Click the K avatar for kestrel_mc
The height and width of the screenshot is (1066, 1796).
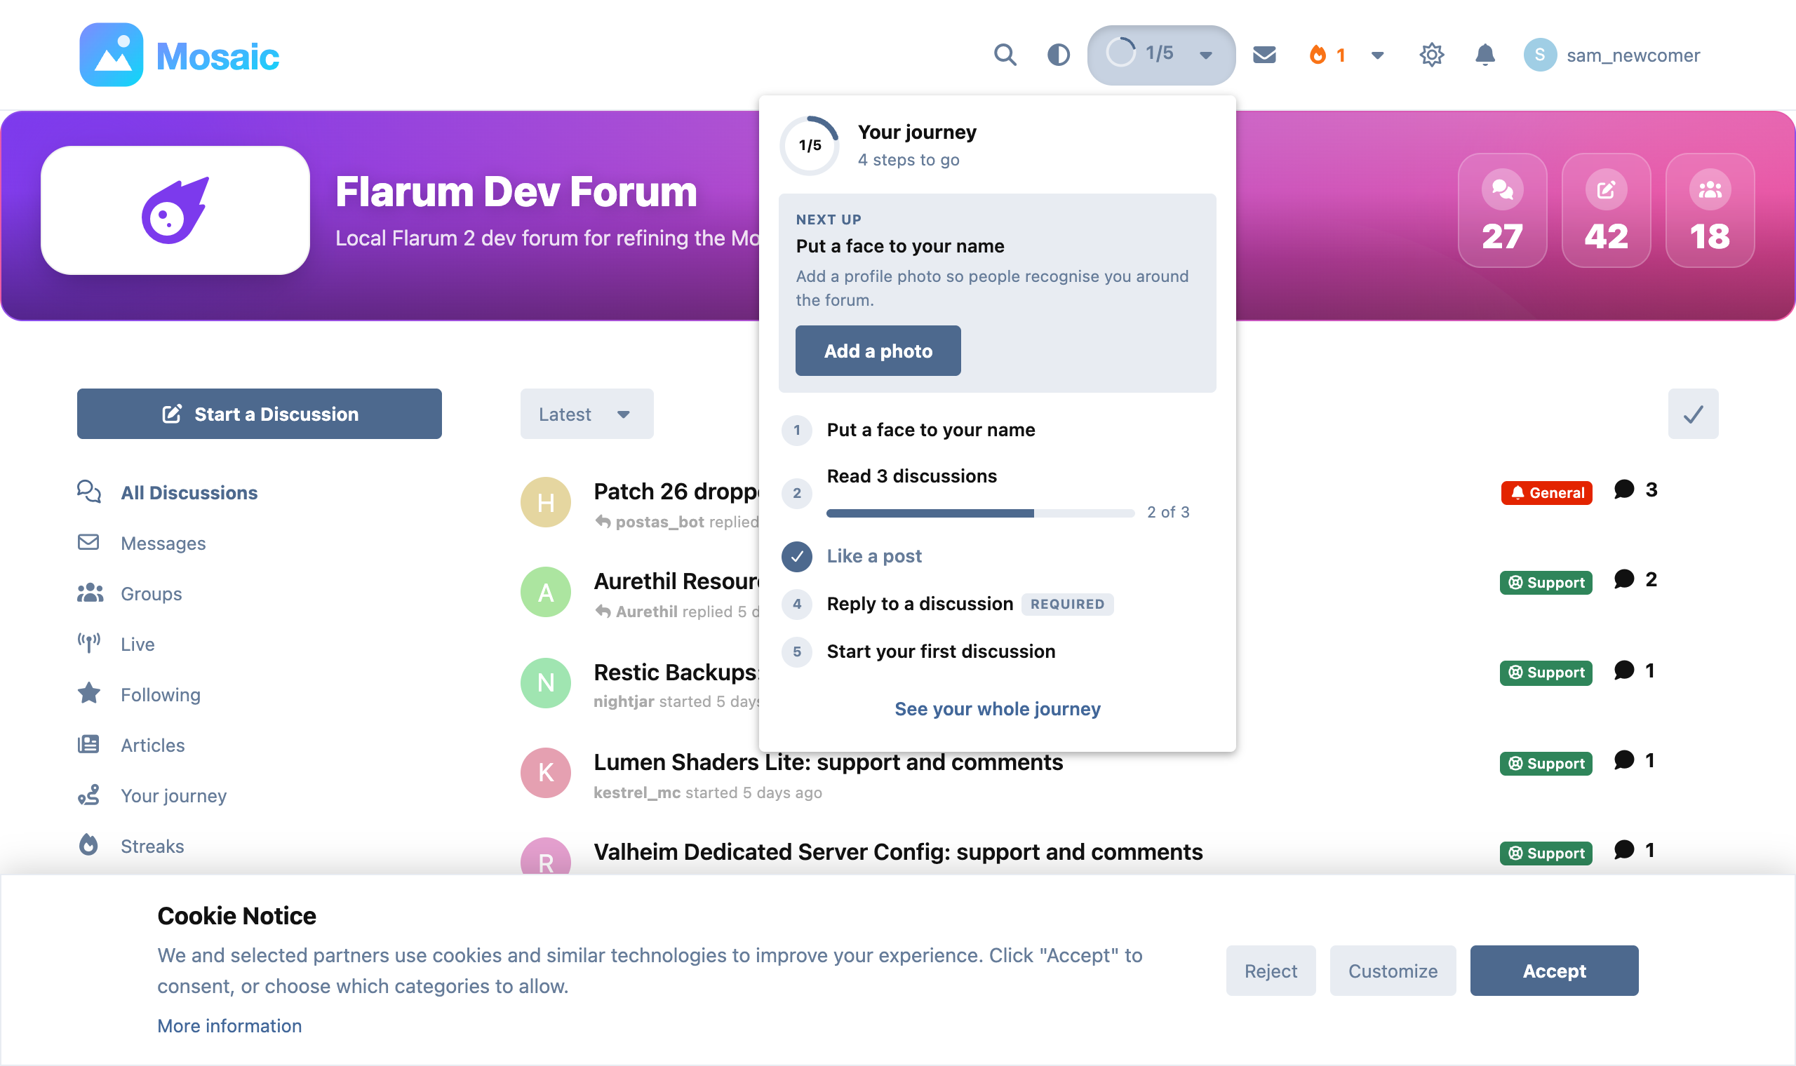coord(545,772)
